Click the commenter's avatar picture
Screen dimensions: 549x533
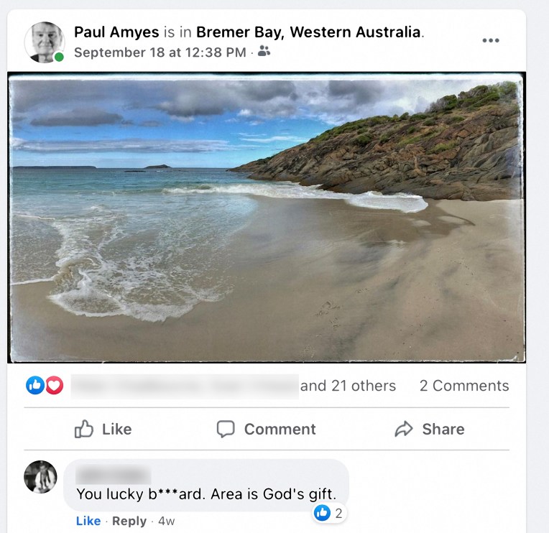tap(40, 477)
